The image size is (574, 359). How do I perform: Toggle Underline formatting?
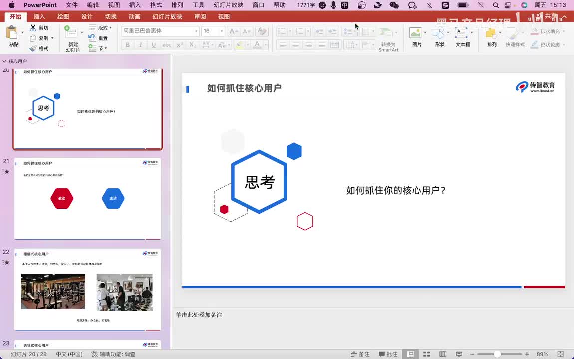[153, 45]
